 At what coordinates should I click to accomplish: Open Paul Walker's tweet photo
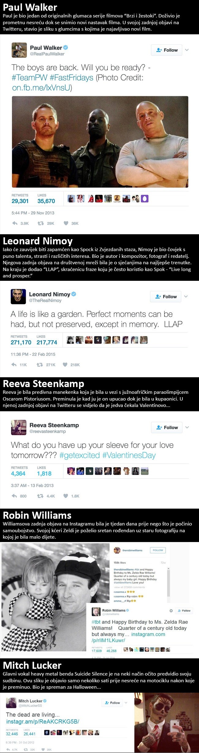(x=100, y=141)
